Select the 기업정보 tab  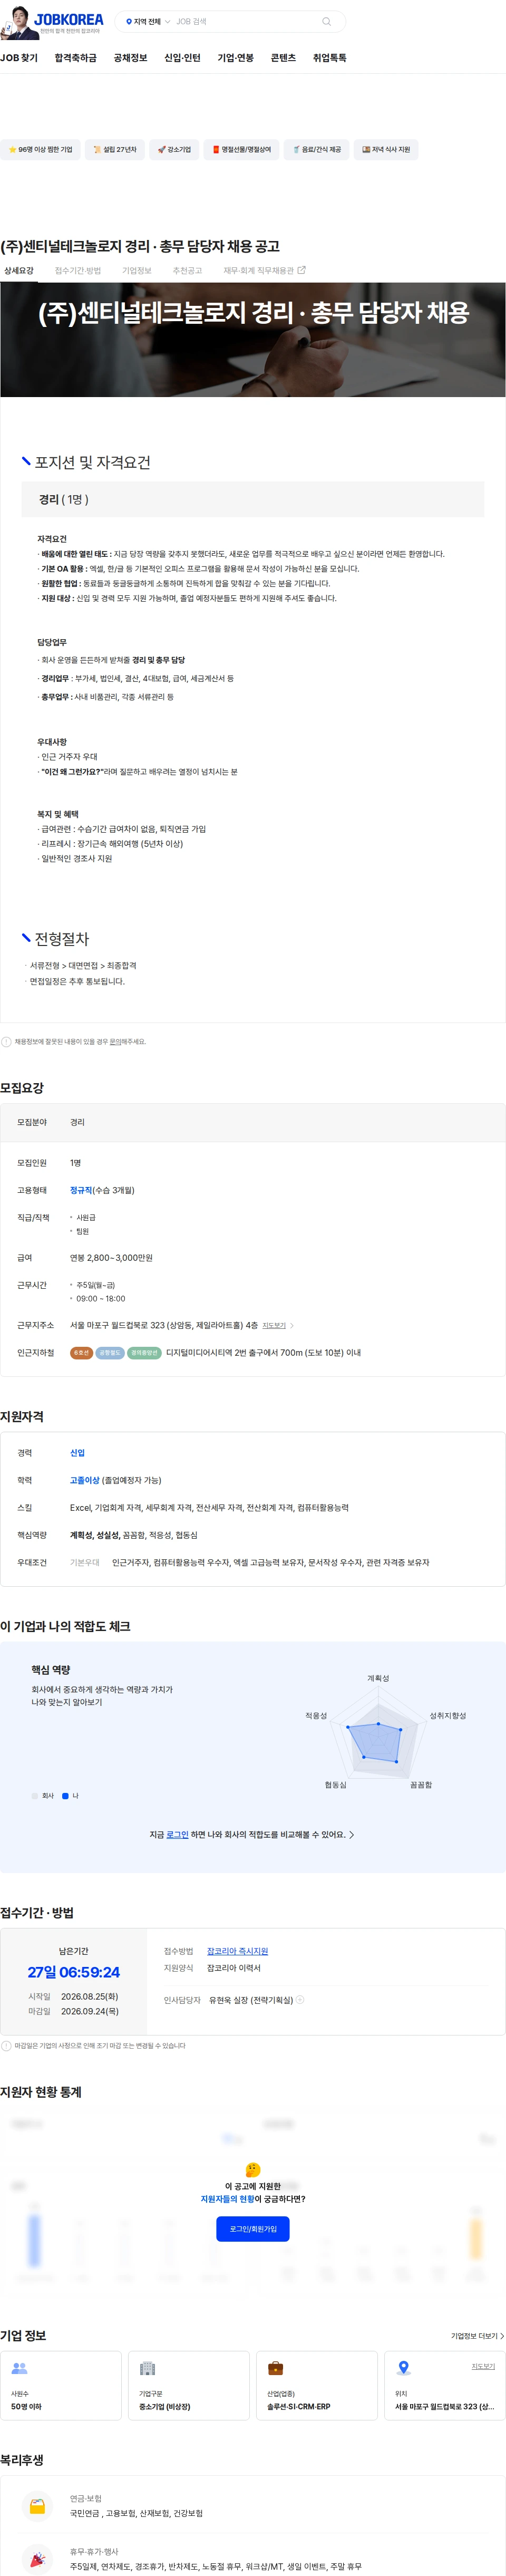tap(137, 270)
